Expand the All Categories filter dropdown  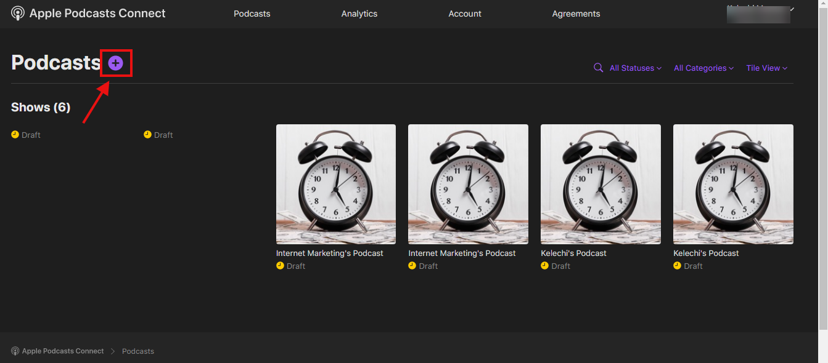[x=703, y=68]
